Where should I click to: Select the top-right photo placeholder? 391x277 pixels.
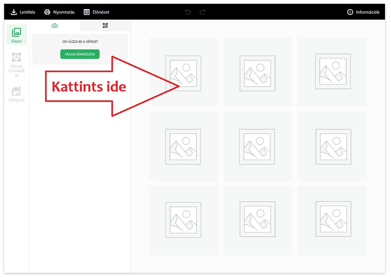coord(333,71)
